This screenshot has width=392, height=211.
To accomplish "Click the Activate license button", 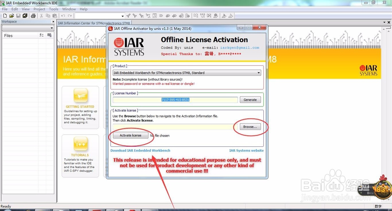I will coord(130,135).
